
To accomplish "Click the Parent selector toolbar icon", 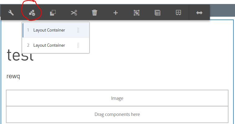I will (157, 13).
